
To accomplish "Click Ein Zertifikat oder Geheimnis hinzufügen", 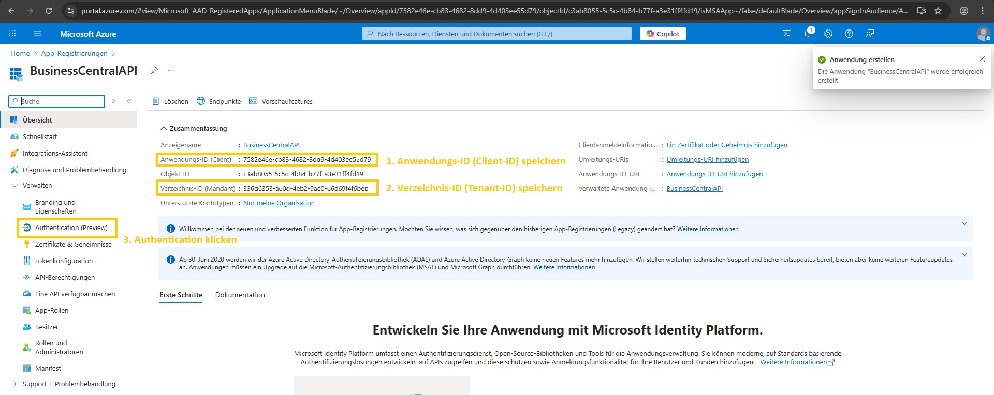I will (x=727, y=145).
